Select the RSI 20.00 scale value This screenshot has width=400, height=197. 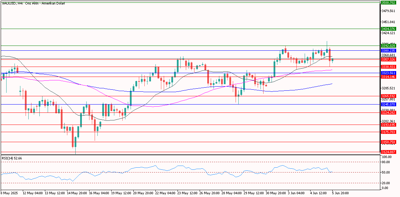point(386,183)
